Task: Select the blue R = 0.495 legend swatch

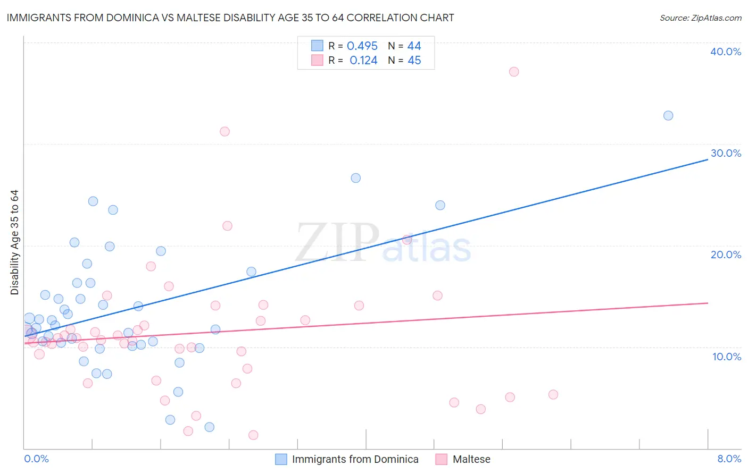Action: tap(317, 46)
